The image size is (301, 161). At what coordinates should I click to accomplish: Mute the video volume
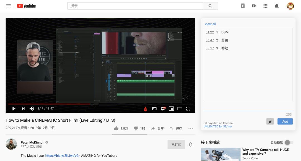[x=32, y=109]
